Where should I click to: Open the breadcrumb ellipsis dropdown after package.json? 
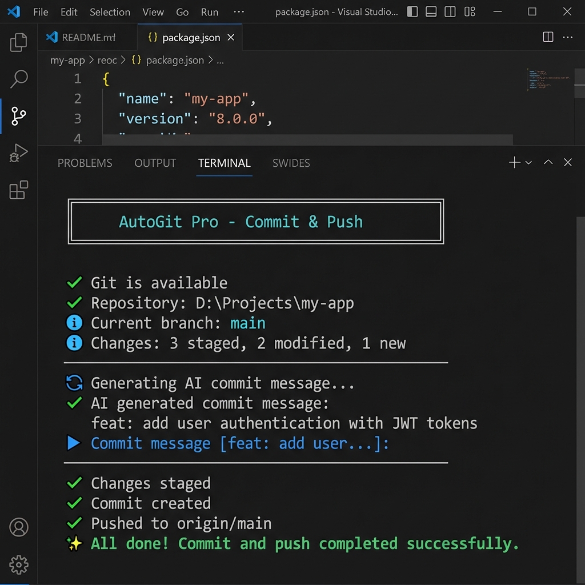pyautogui.click(x=220, y=60)
